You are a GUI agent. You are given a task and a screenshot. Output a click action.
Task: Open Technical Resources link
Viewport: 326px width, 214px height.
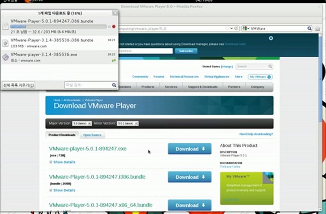click(184, 77)
